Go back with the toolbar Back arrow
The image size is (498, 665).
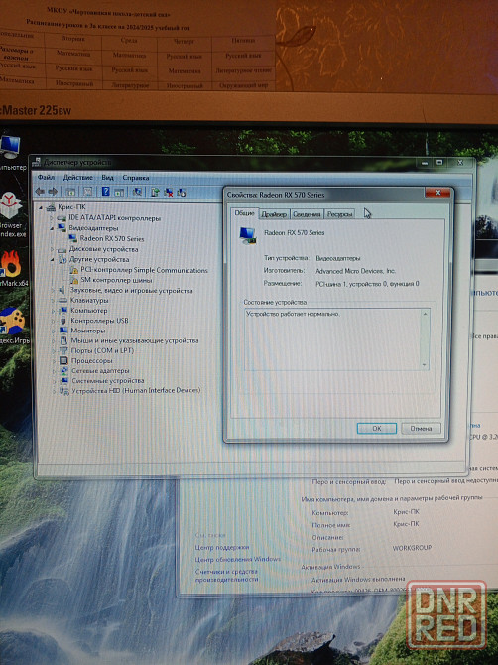tap(40, 192)
